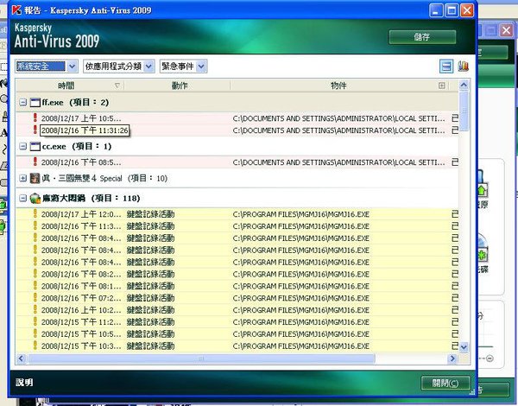Click the Kaspersky K title bar icon

pos(16,10)
